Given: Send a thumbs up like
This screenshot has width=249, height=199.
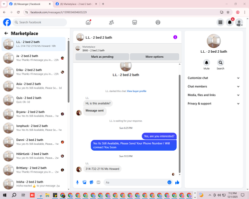Looking at the screenshot, I should point(177,183).
